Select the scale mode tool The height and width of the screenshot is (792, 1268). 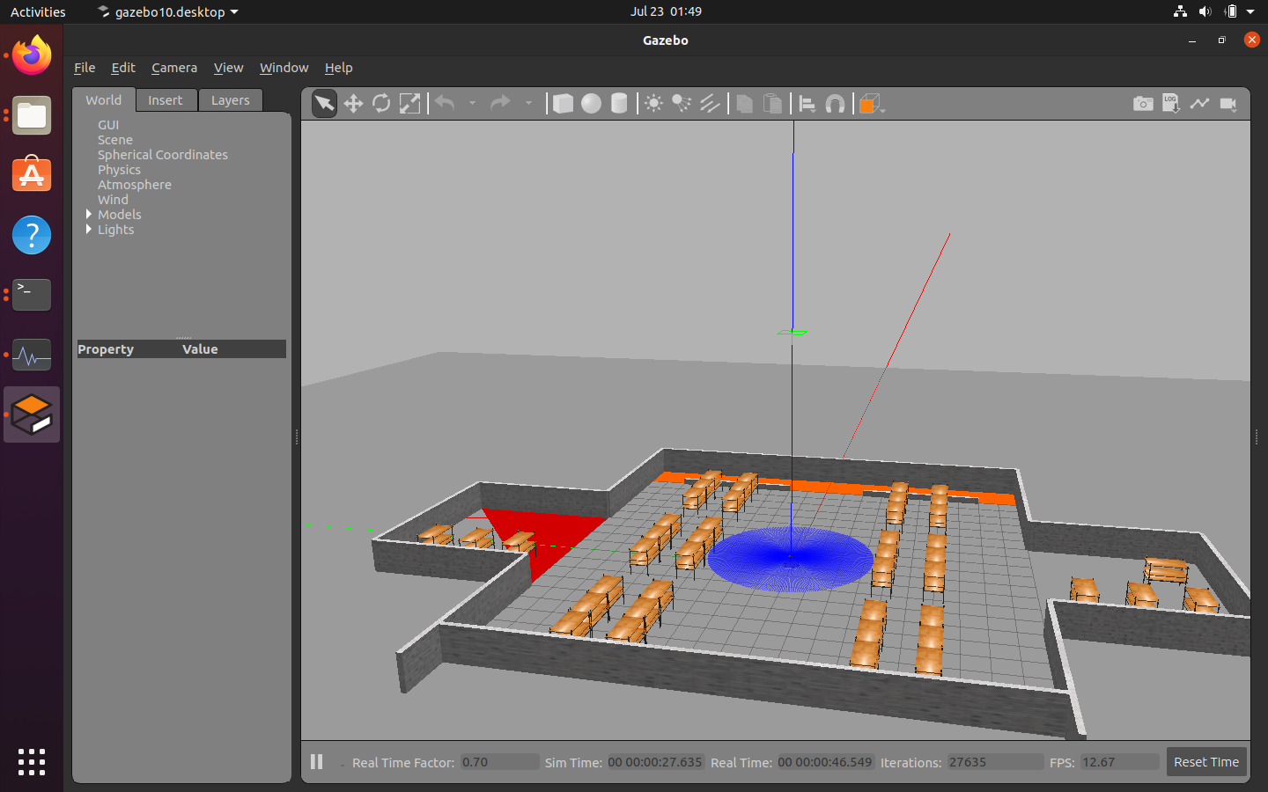(x=409, y=104)
